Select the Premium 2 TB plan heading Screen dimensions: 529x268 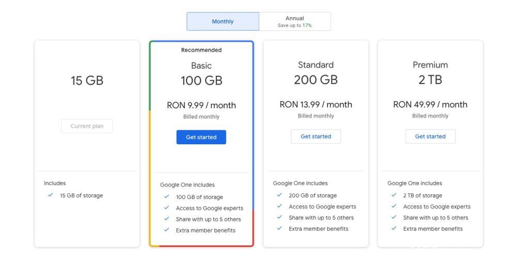(430, 73)
